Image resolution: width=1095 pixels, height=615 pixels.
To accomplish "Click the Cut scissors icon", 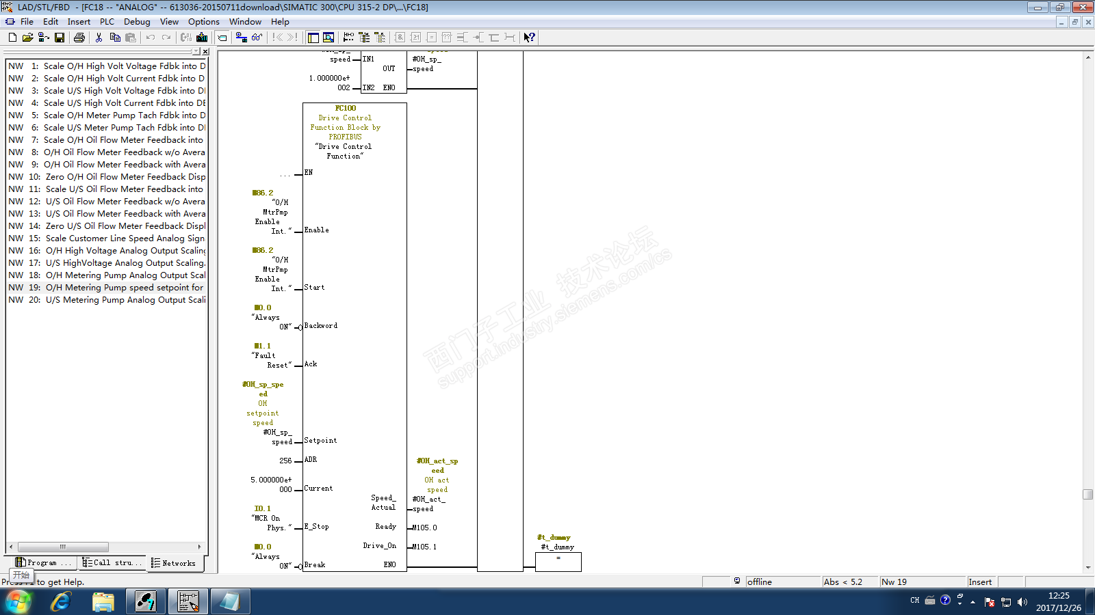I will (99, 38).
